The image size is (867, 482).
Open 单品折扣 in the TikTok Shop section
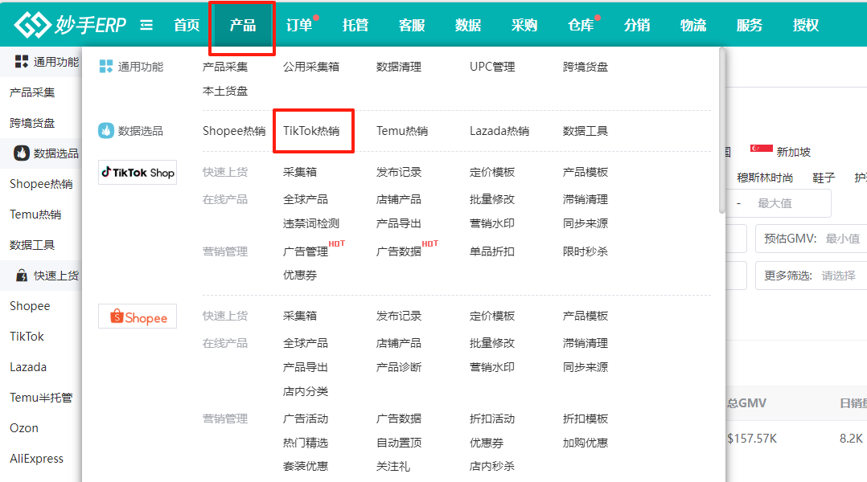pyautogui.click(x=492, y=251)
